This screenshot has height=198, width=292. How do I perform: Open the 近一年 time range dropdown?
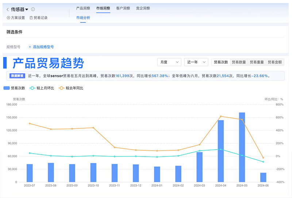coord(196,62)
